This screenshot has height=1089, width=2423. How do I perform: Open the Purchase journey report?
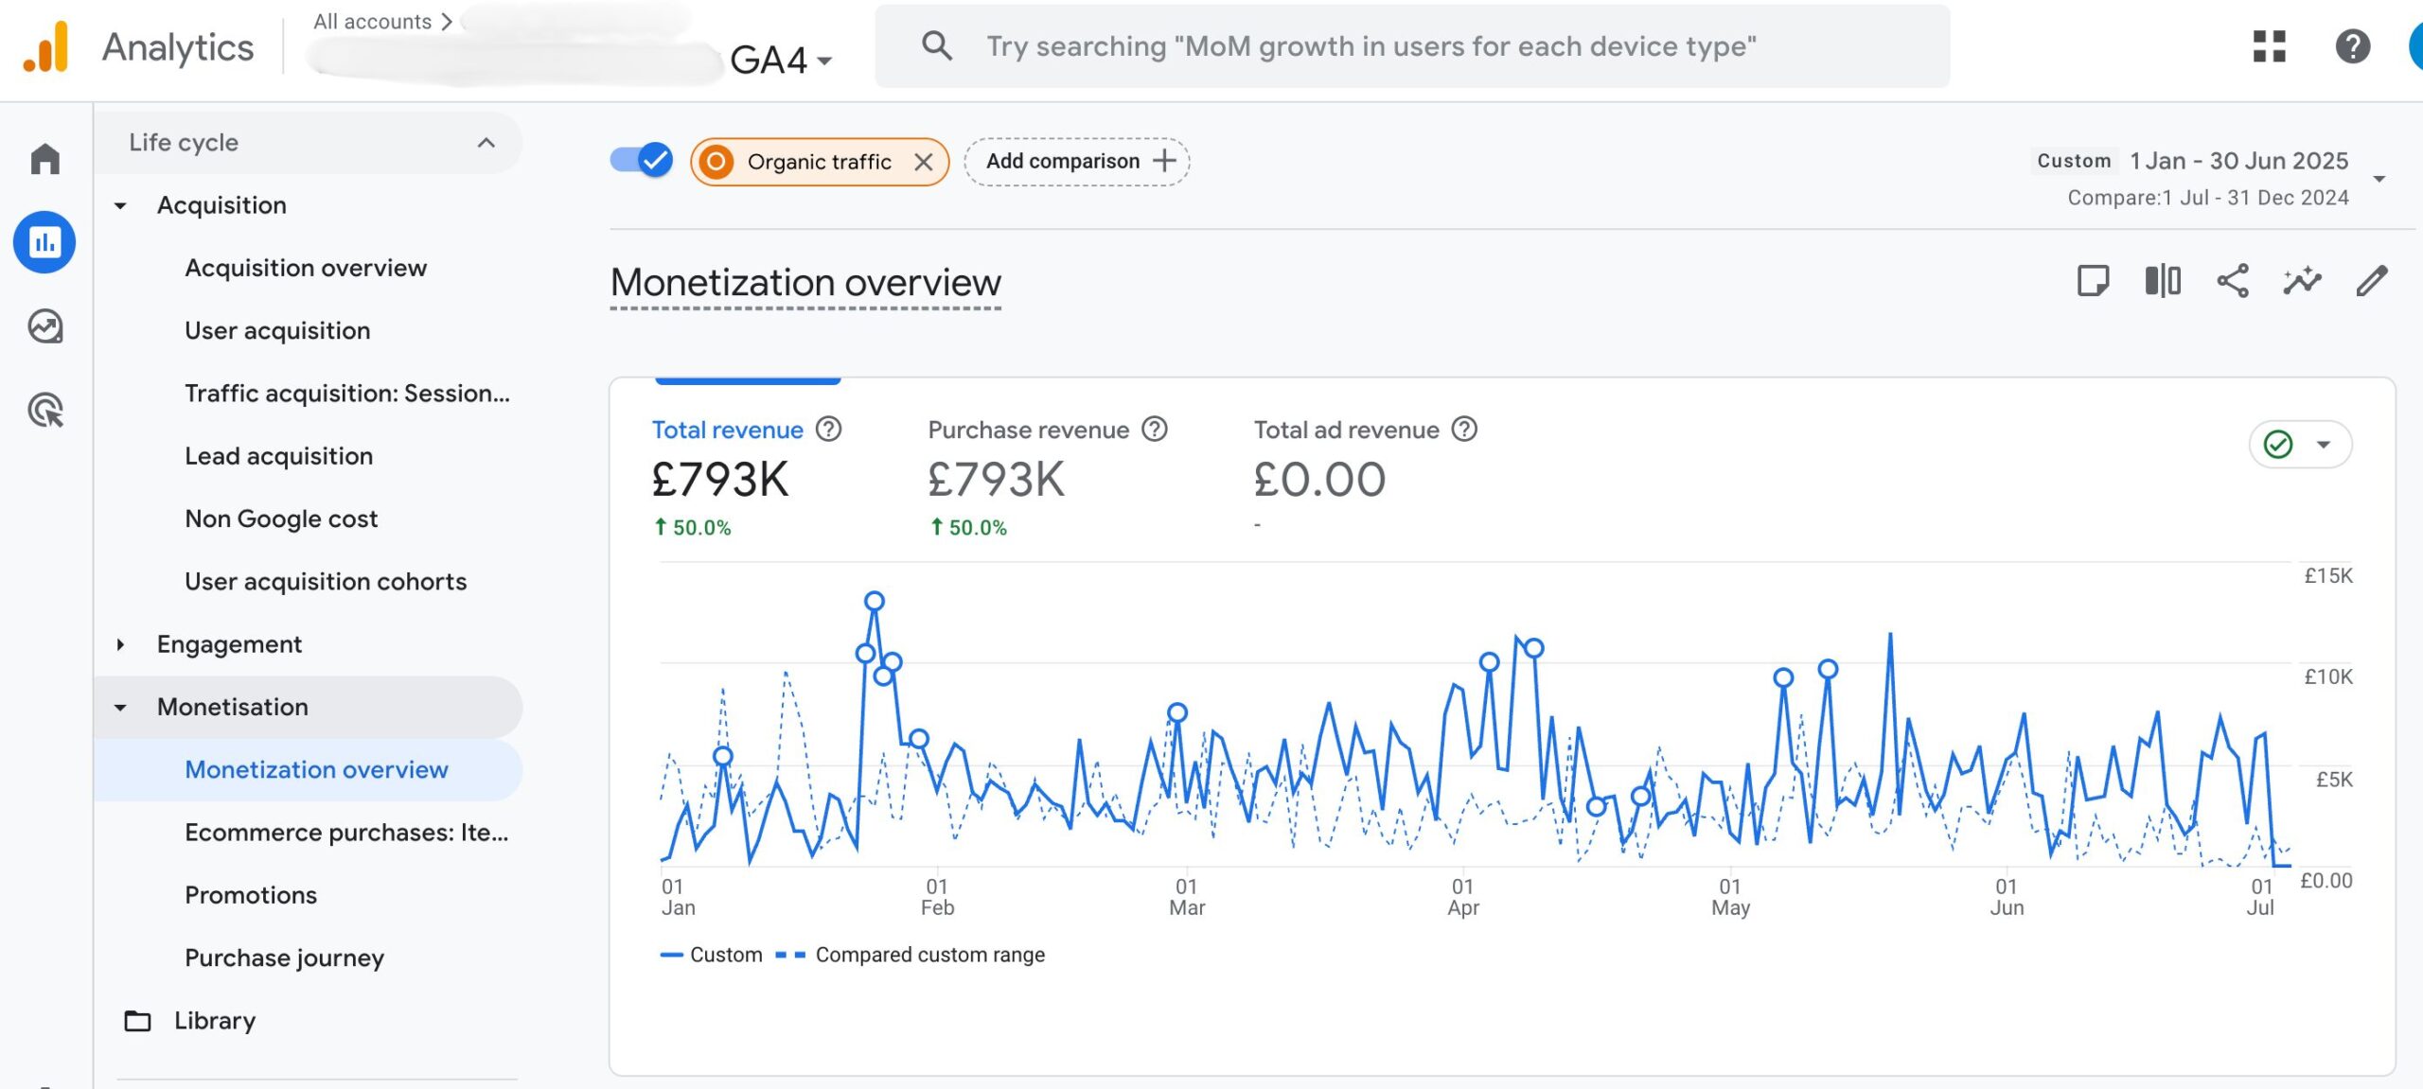point(284,957)
